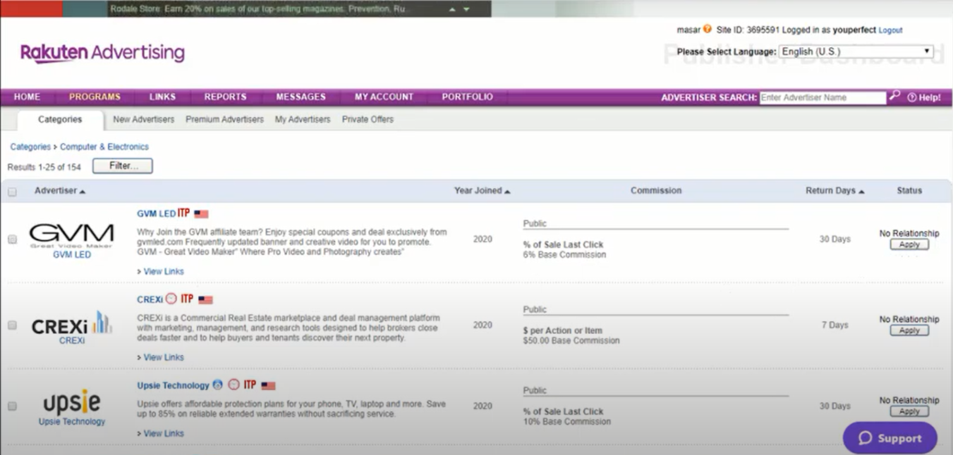Click the $50.00 Base Commission text

click(571, 341)
